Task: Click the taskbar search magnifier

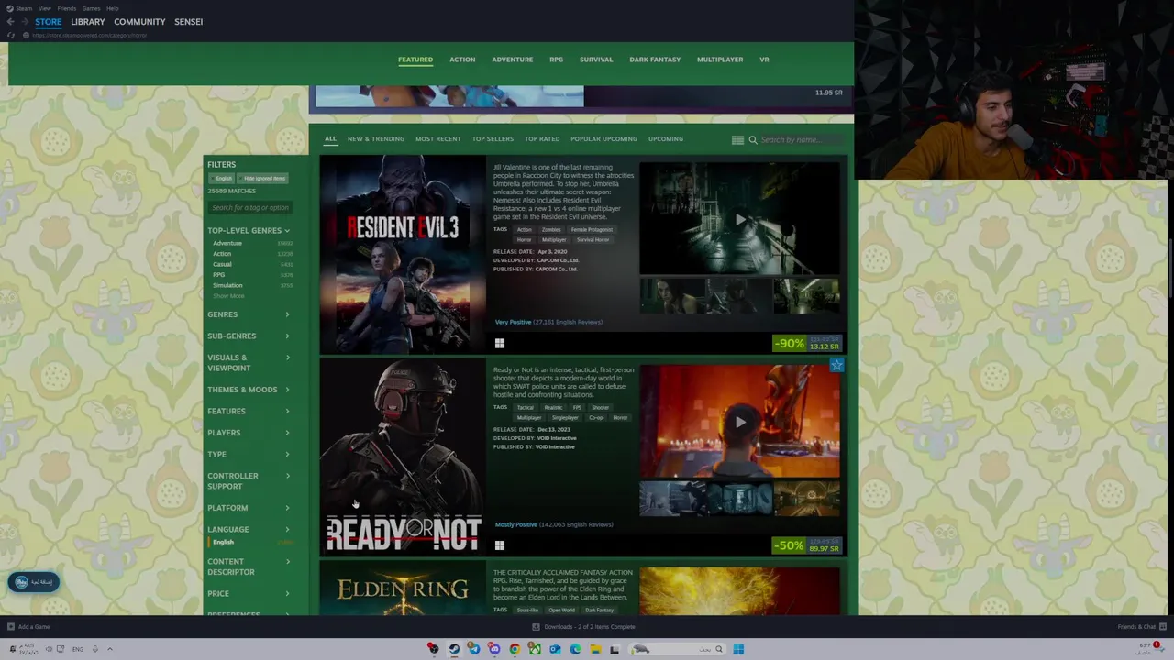Action: point(719,649)
